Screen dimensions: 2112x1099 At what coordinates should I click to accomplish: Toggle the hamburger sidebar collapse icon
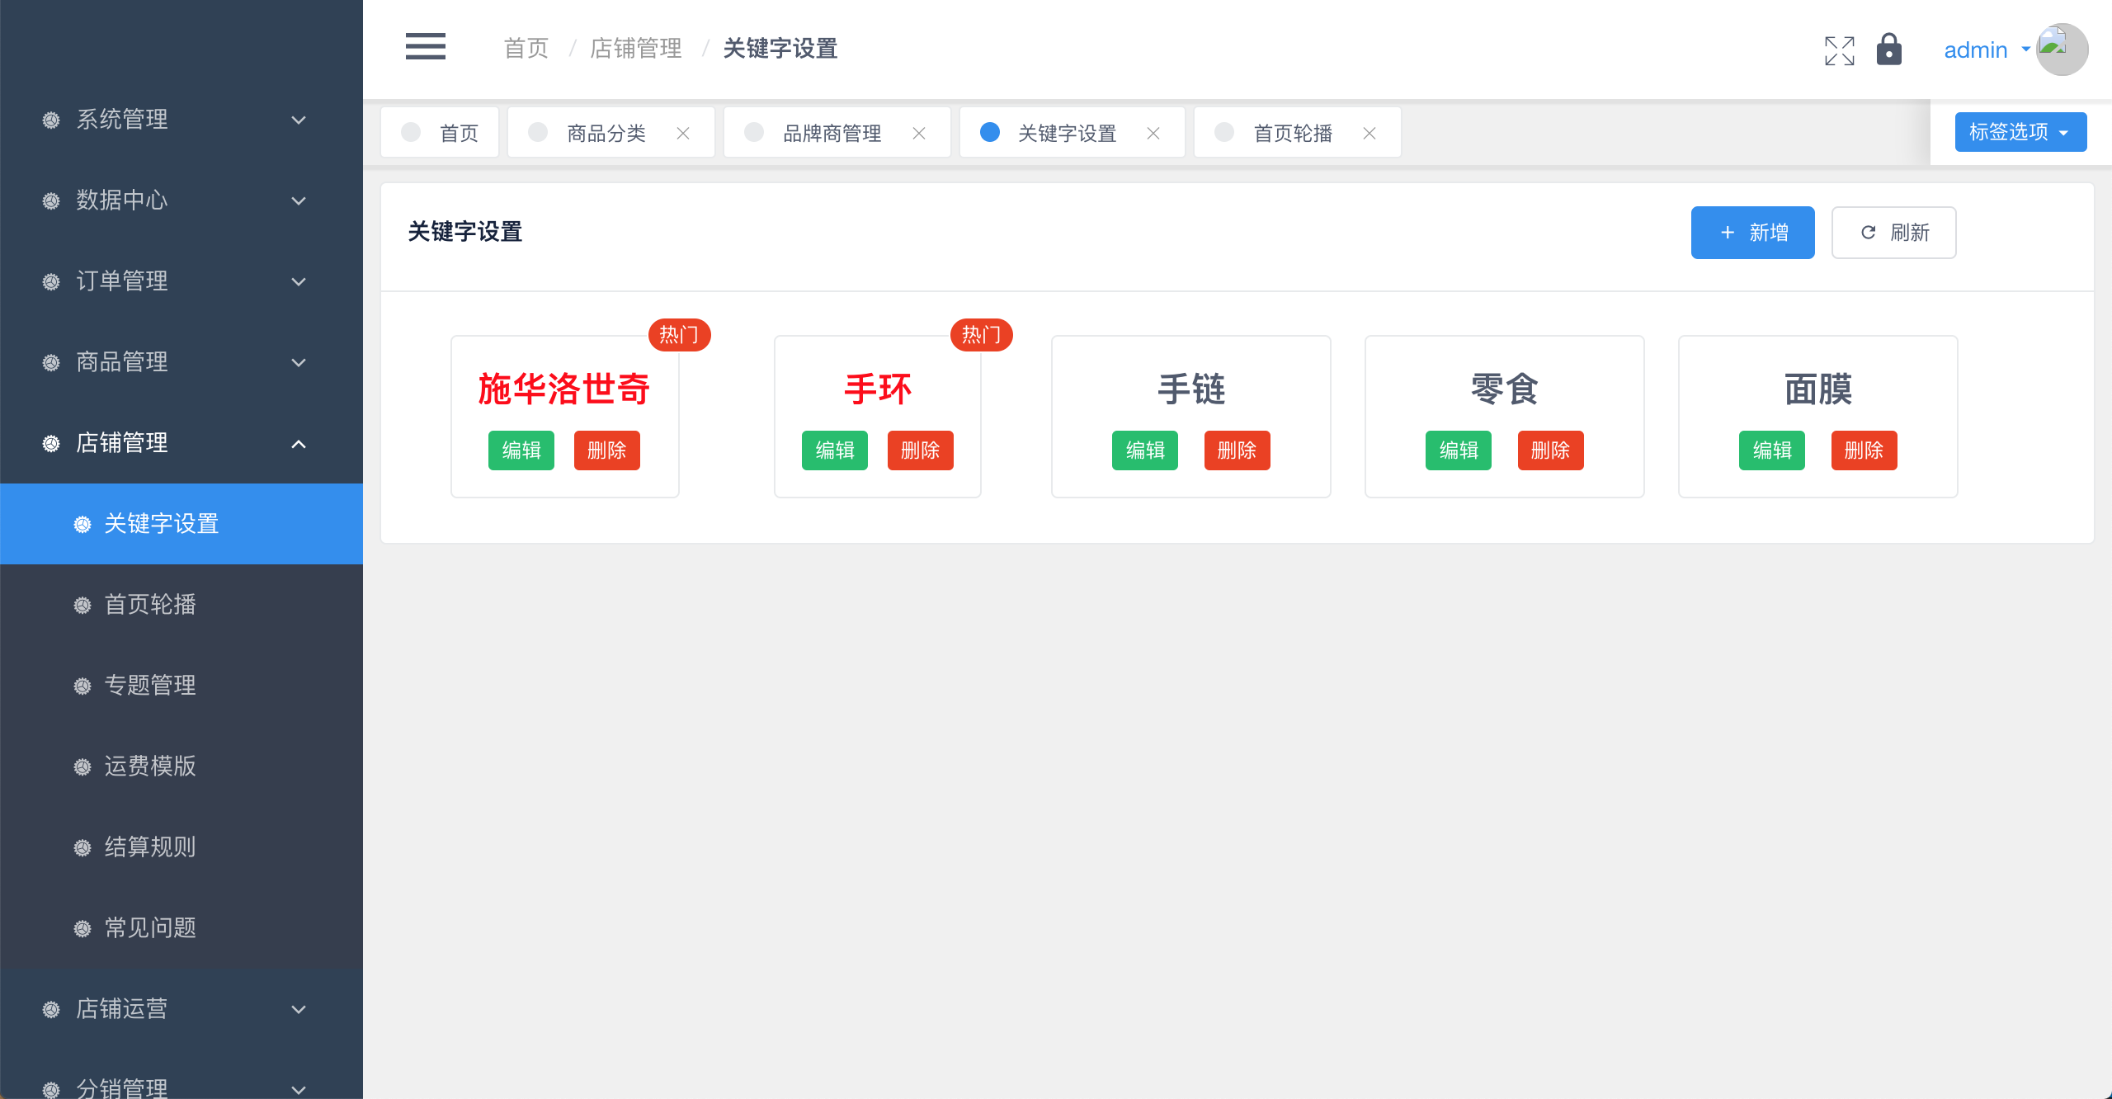(425, 47)
